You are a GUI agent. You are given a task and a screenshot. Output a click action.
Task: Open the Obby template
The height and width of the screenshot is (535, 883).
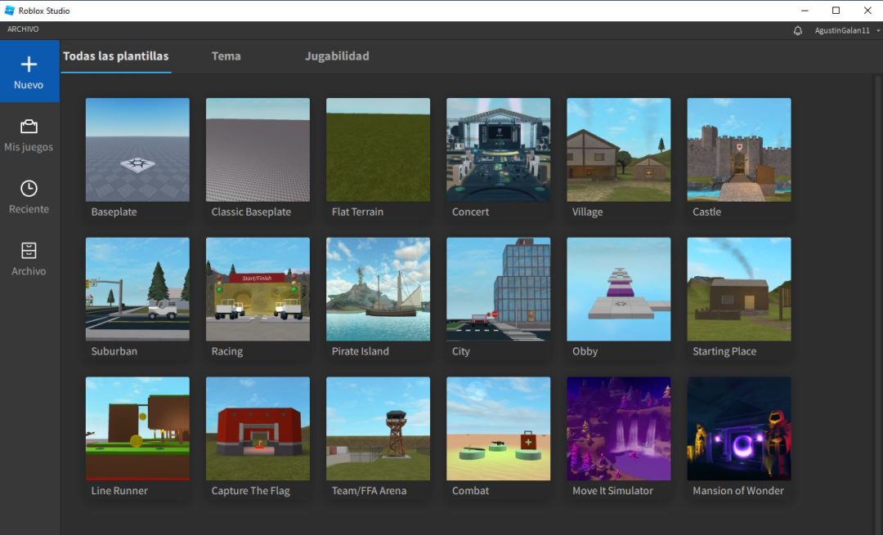pos(618,289)
